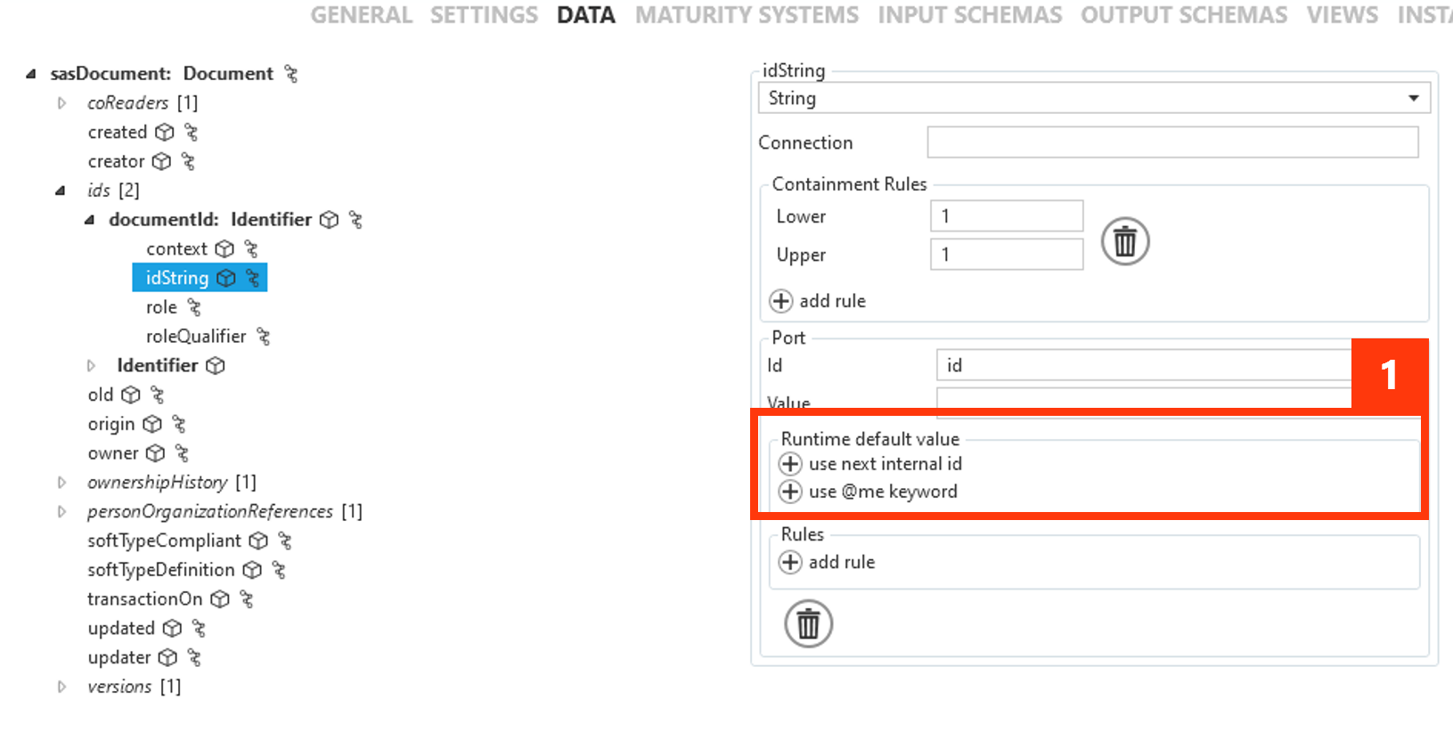1453x748 pixels.
Task: Delete the port using bottom trash icon
Action: pos(808,624)
